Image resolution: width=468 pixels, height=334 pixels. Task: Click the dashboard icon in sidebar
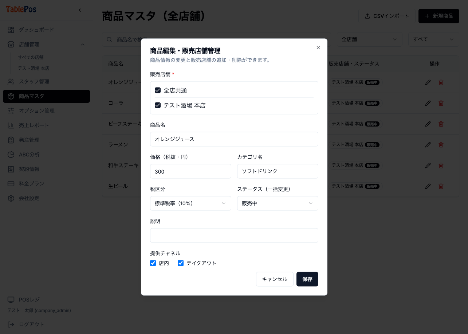click(x=11, y=30)
